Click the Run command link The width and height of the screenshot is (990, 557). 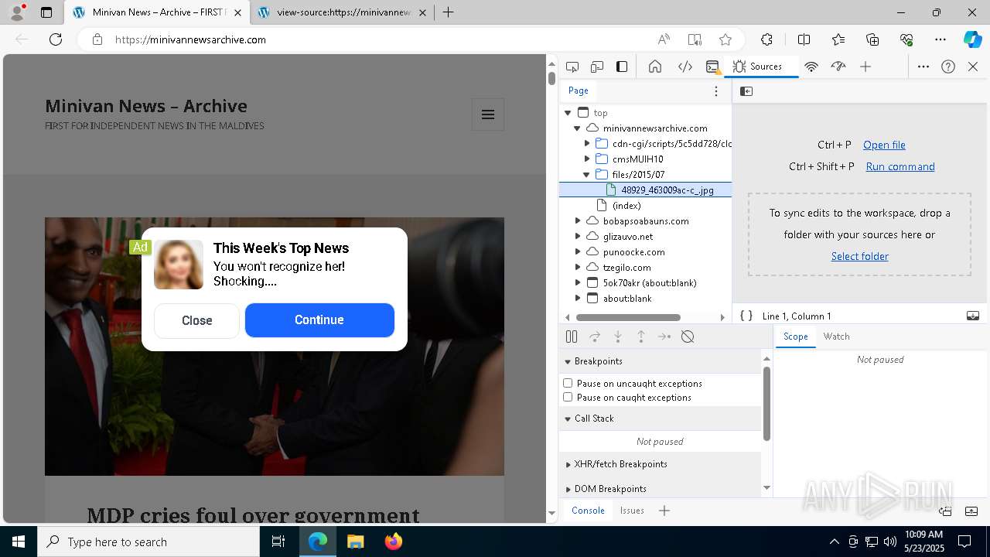[x=900, y=166]
